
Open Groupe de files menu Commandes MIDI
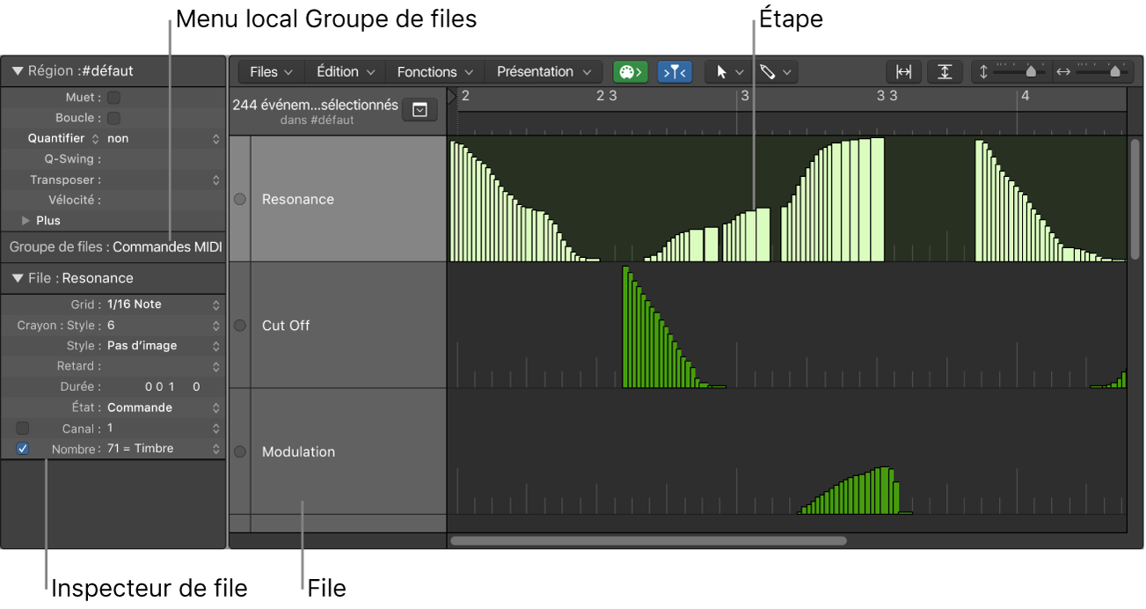(x=167, y=247)
